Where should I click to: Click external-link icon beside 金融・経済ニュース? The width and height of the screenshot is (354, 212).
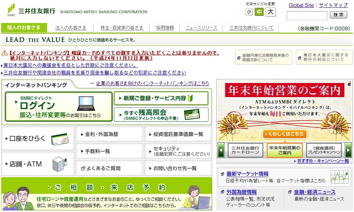coord(290,192)
